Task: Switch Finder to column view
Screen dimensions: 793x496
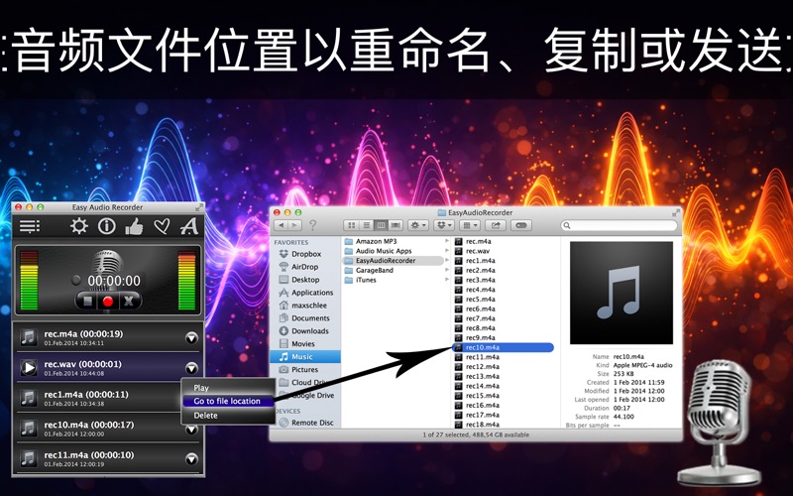Action: [381, 225]
